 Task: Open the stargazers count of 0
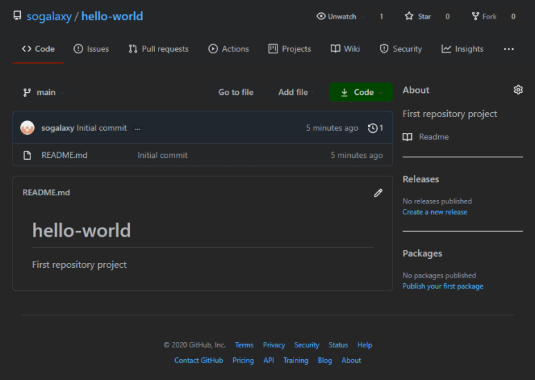tap(447, 17)
